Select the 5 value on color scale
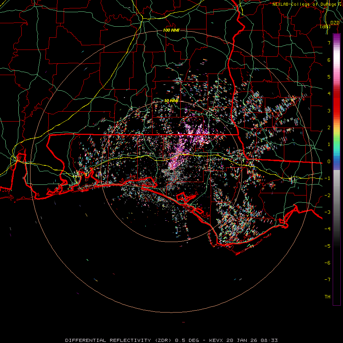 [x=329, y=77]
